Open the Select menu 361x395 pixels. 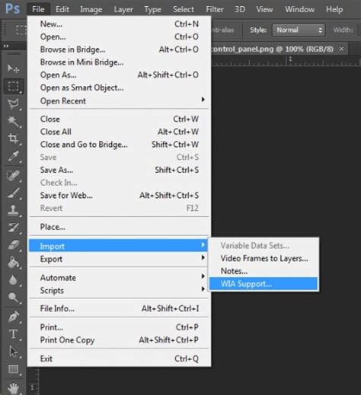pos(184,9)
